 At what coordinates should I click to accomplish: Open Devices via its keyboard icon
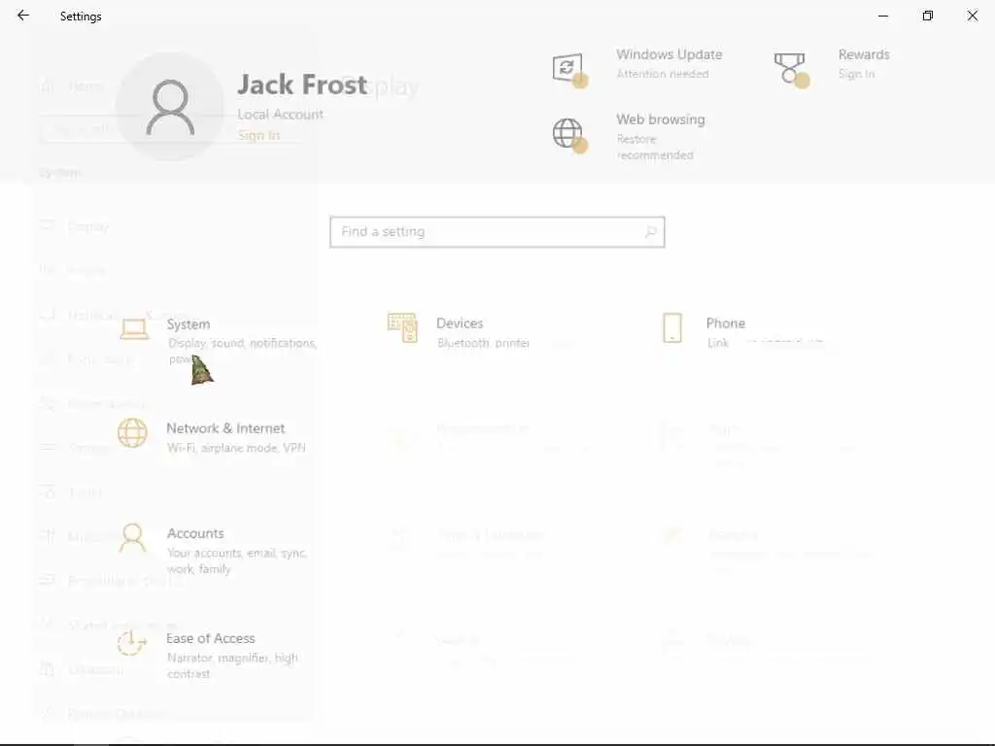pyautogui.click(x=402, y=327)
